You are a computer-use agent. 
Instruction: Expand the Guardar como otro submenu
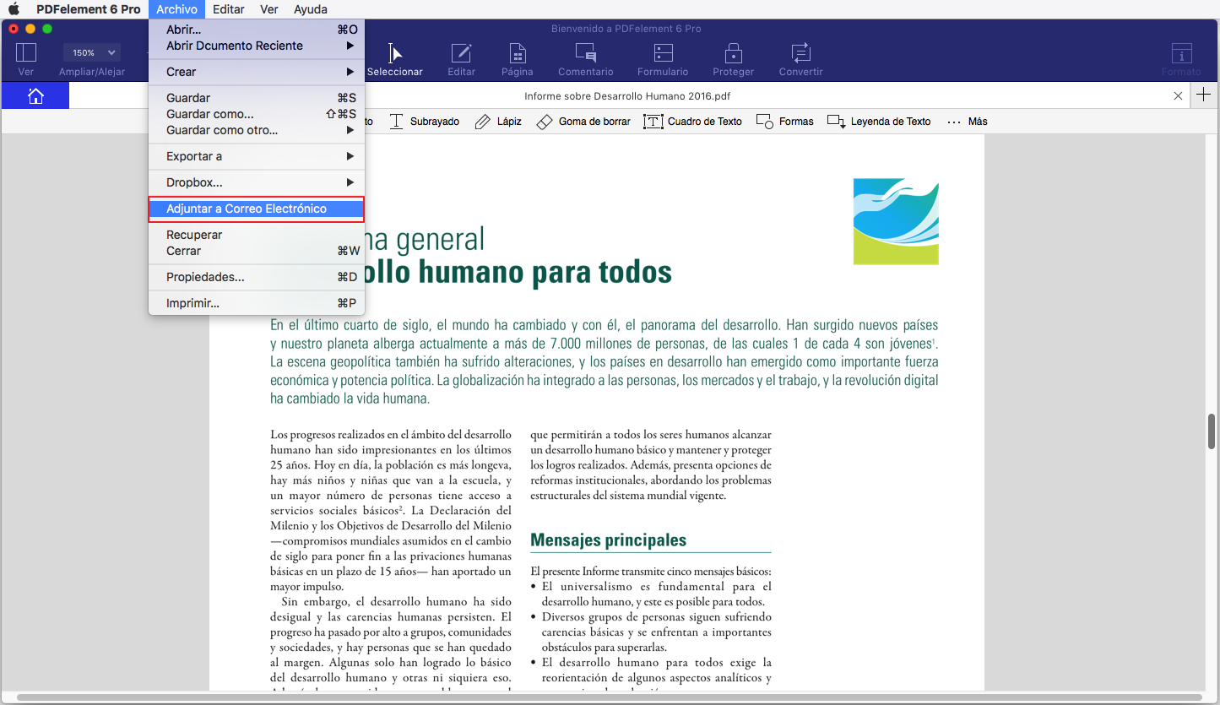pyautogui.click(x=257, y=130)
